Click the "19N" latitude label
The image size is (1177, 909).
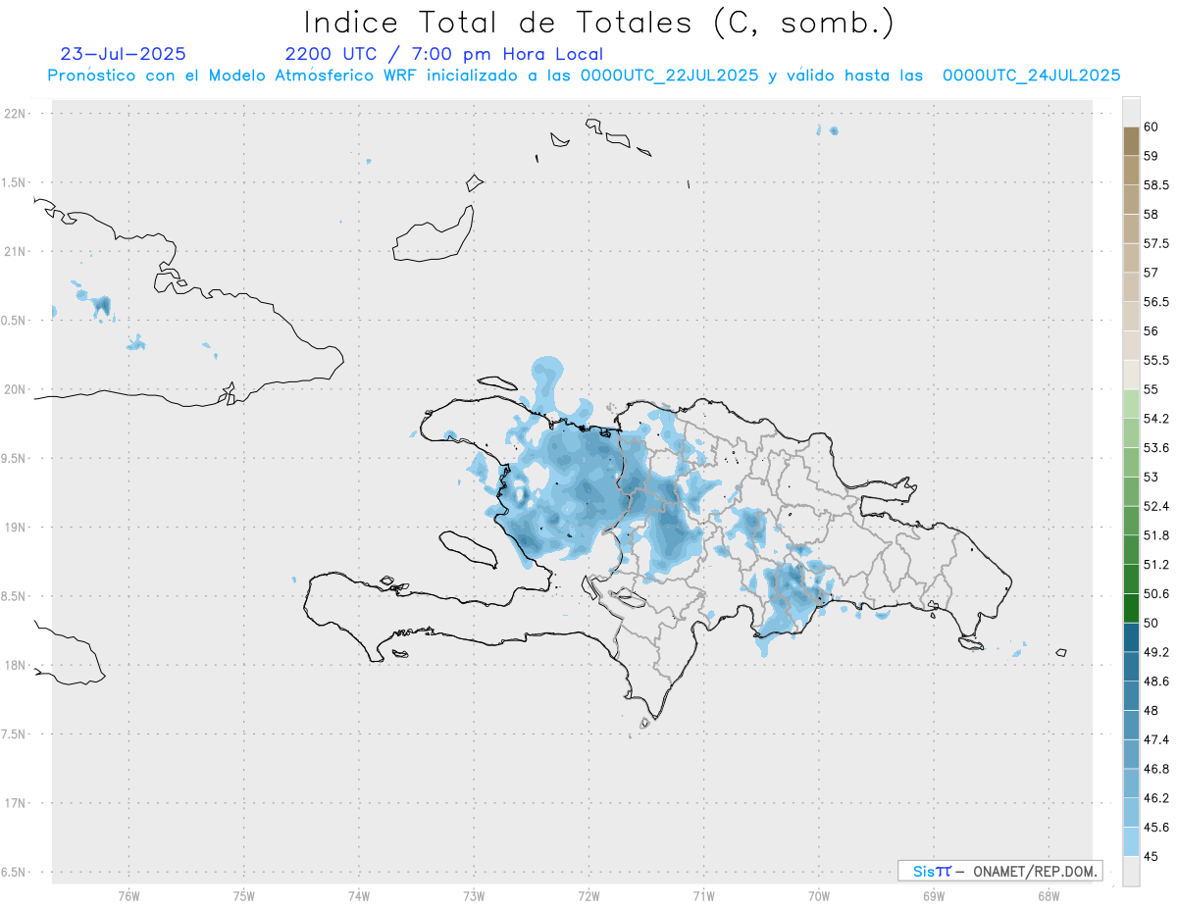pyautogui.click(x=14, y=527)
